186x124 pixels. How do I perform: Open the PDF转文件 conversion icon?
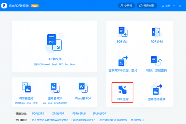point(54,42)
